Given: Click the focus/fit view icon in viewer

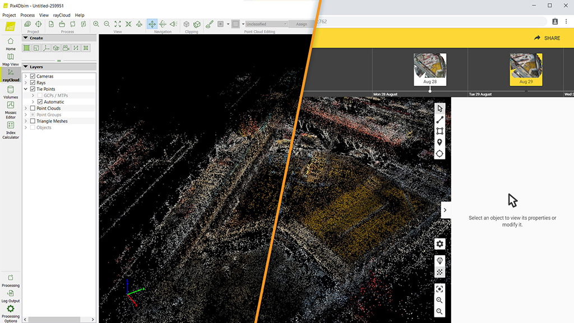Looking at the screenshot, I should tap(439, 289).
